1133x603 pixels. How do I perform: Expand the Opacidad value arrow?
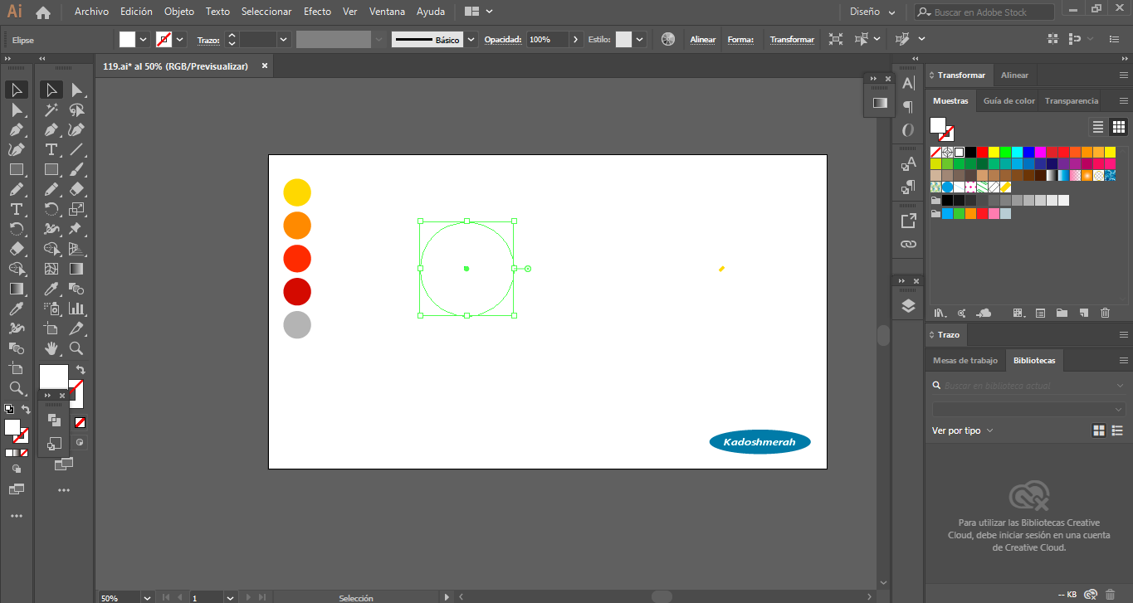[576, 39]
